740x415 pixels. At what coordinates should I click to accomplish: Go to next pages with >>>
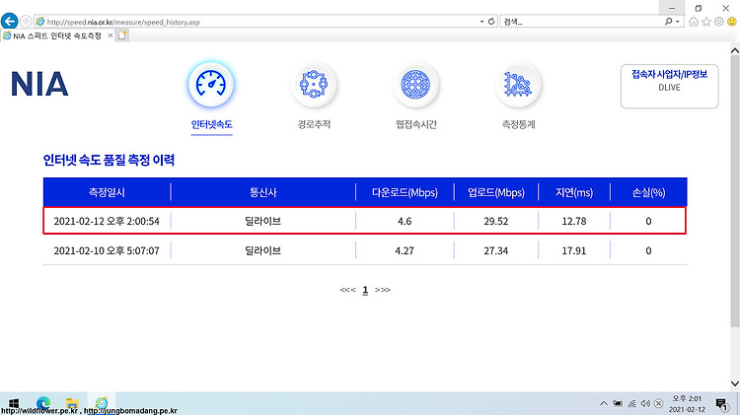[383, 290]
